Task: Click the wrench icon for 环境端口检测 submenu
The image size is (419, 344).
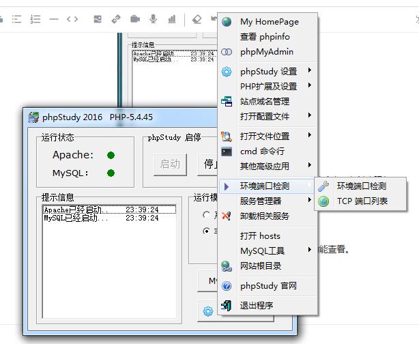Action: coord(323,186)
